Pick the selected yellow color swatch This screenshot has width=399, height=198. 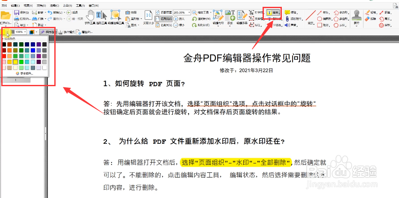(x=15, y=62)
